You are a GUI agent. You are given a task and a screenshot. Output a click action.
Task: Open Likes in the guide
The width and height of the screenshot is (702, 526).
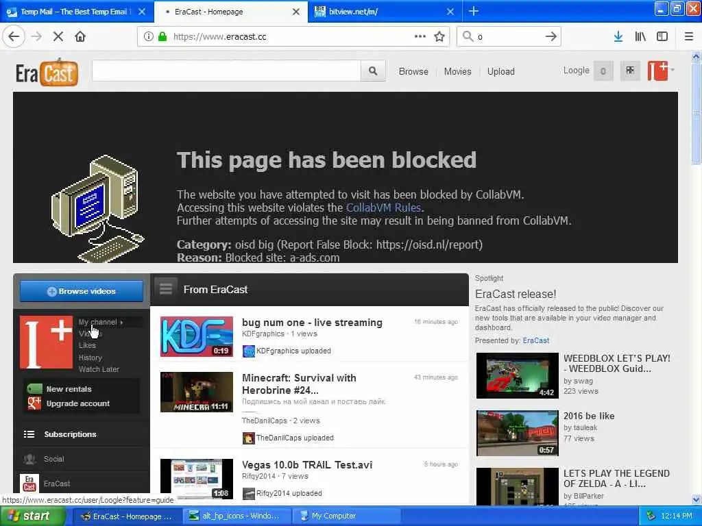click(87, 345)
